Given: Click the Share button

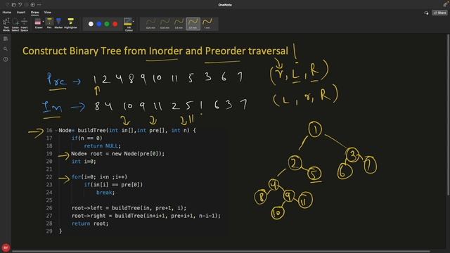Looking at the screenshot, I should 440,13.
